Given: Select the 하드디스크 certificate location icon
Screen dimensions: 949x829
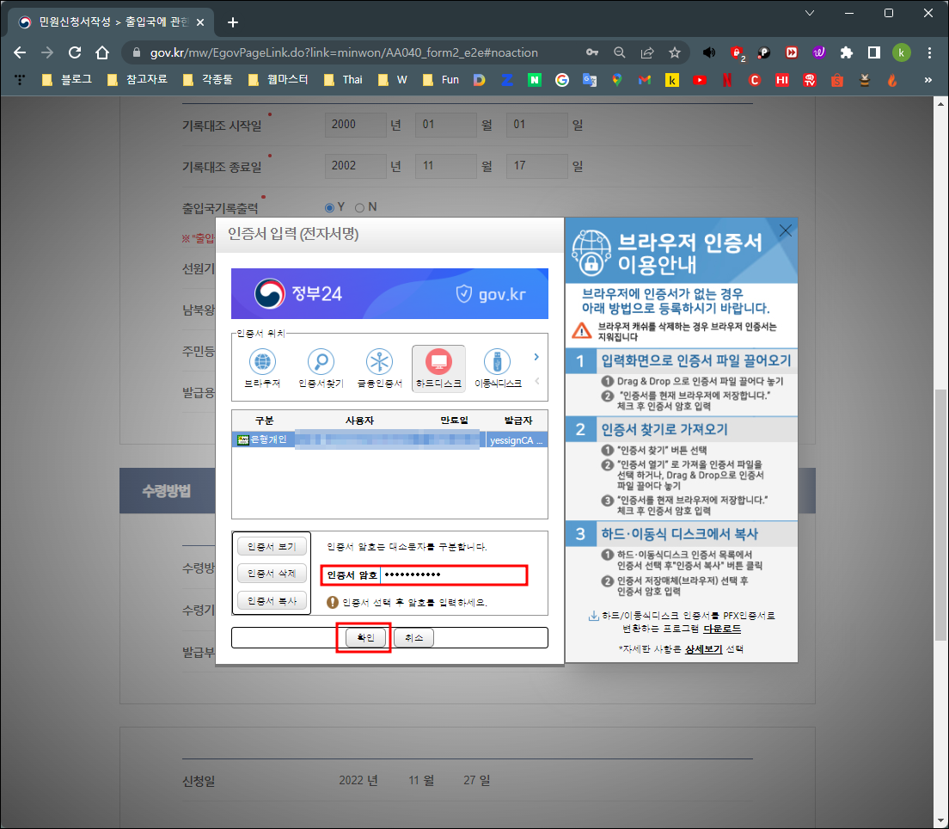Looking at the screenshot, I should [x=438, y=369].
